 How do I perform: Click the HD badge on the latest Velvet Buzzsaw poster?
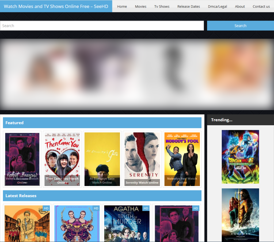coord(196,208)
